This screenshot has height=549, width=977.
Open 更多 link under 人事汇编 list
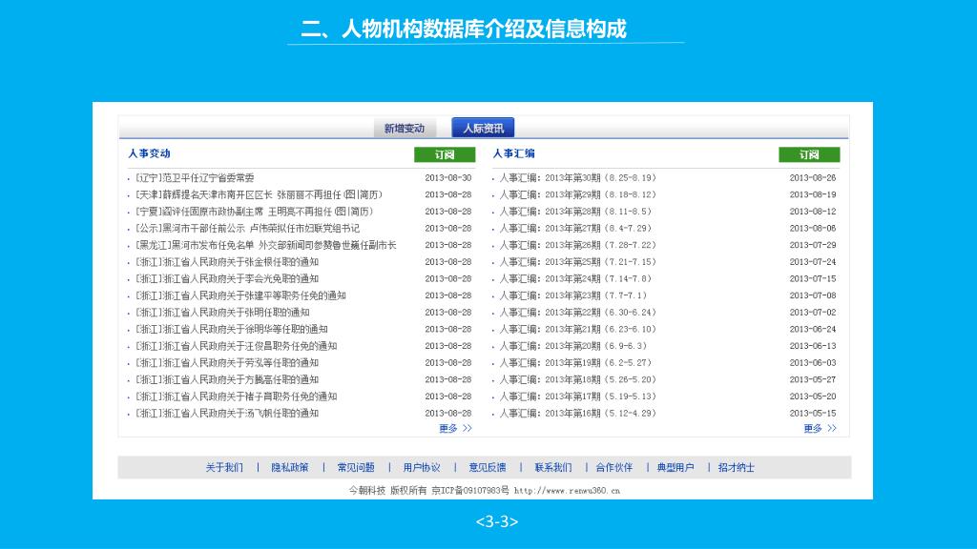coord(820,429)
